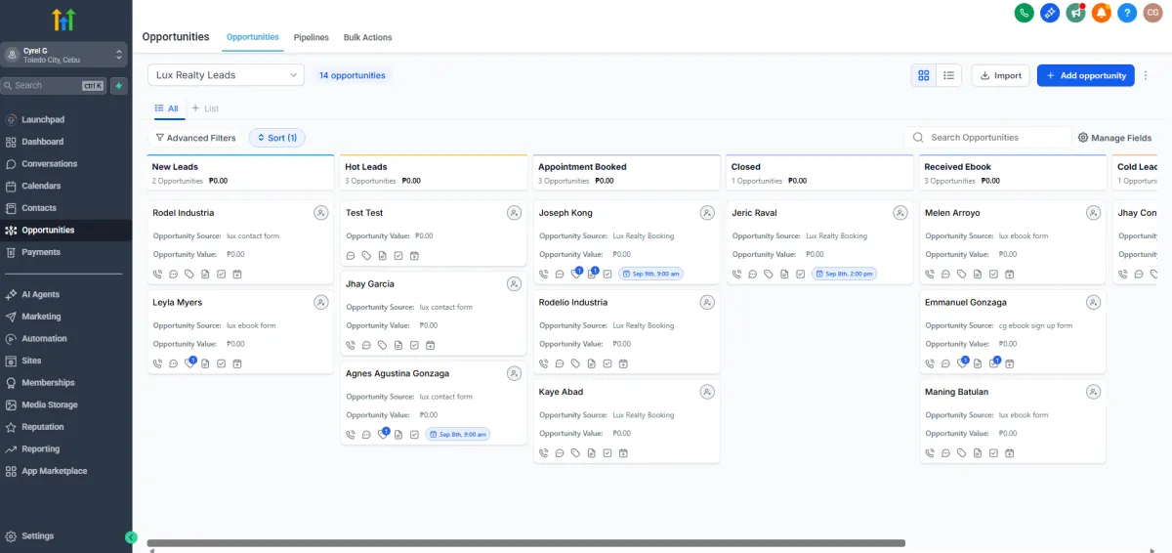Open the Agnes Agustina Gonzaga card title
This screenshot has width=1172, height=553.
(x=398, y=374)
